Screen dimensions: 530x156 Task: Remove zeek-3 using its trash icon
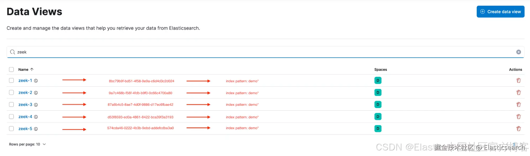pyautogui.click(x=518, y=105)
